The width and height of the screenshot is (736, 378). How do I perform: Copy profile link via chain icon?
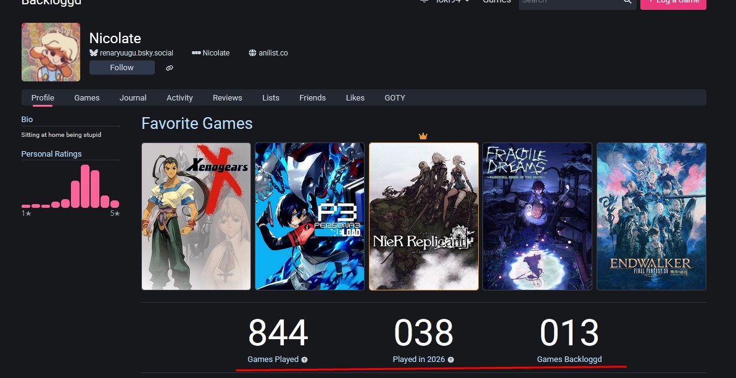[170, 68]
